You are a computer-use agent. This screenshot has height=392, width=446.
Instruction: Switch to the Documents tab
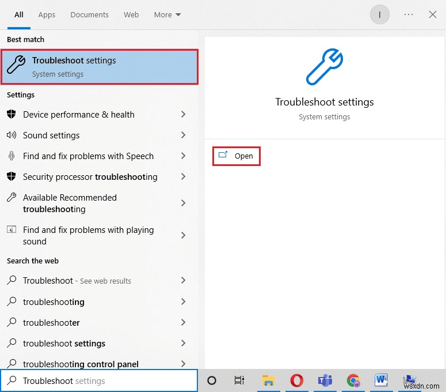89,15
